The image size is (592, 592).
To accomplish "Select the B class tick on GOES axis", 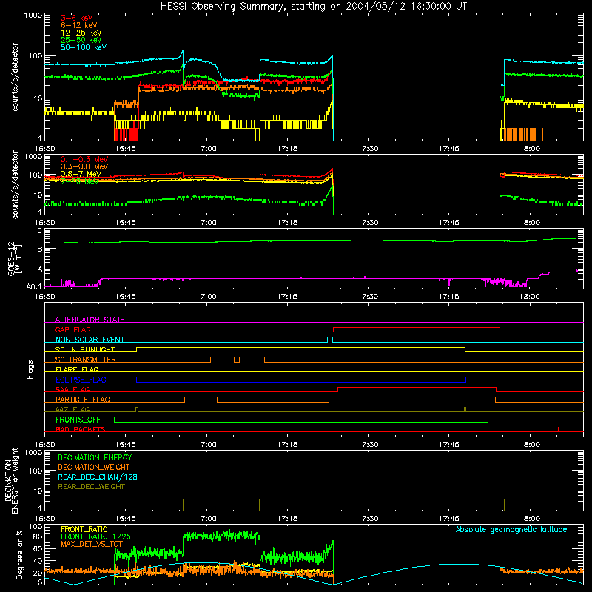I will (x=40, y=249).
